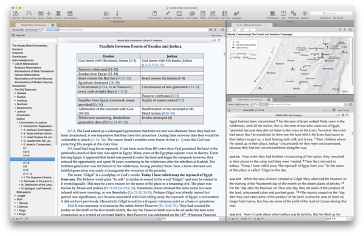
Task: Expand Judges in the contents tree
Action: 15,196
